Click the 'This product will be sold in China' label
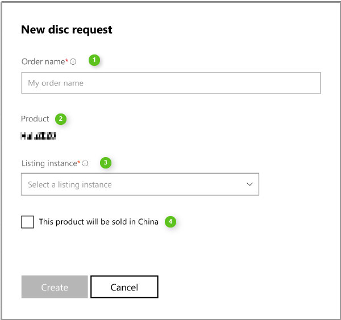 [98, 222]
